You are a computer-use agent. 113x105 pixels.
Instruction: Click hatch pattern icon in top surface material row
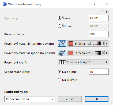tap(98, 44)
